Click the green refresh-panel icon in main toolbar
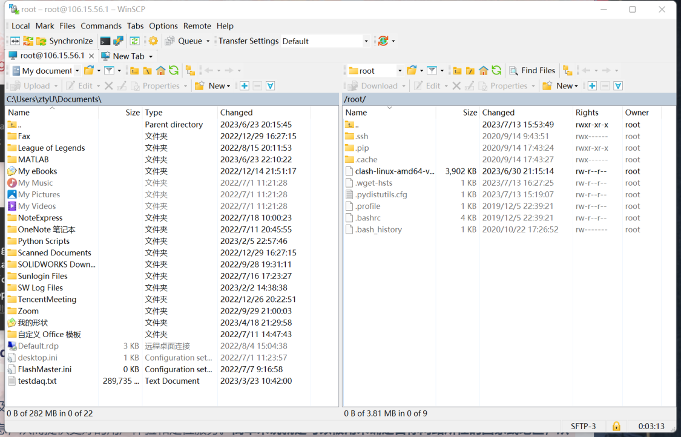 tap(134, 41)
